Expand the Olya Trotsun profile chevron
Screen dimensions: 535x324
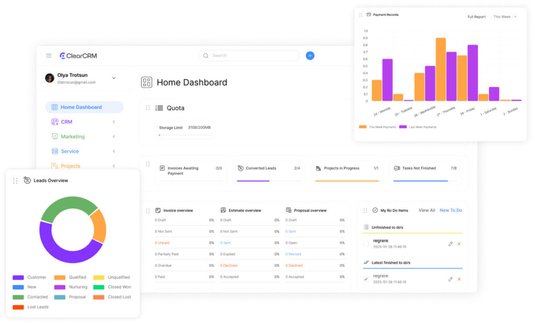pos(114,77)
